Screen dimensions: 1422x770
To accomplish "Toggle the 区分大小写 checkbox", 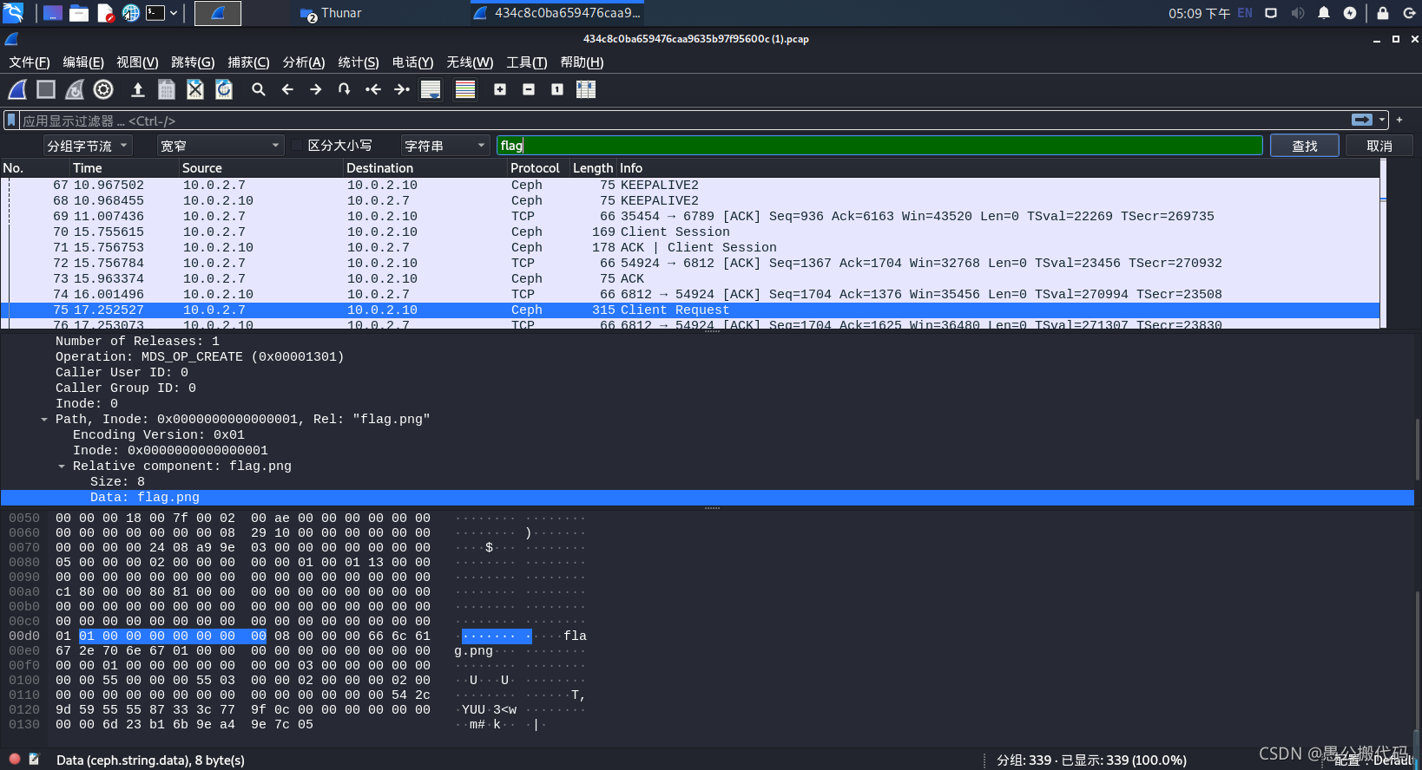I will [297, 146].
